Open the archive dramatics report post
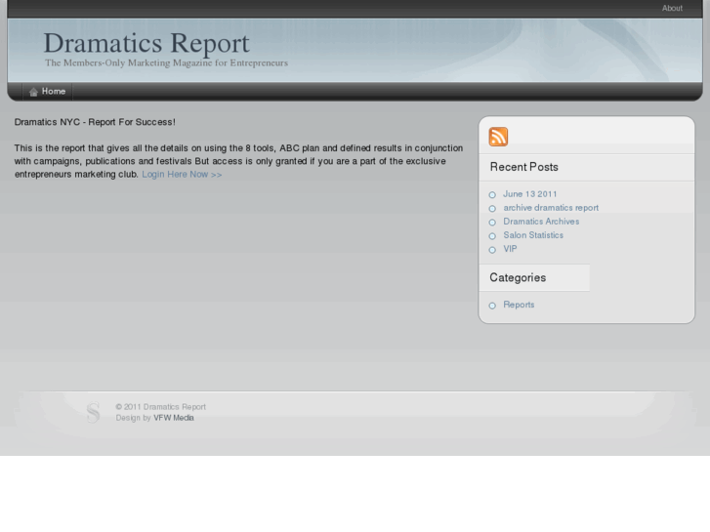This screenshot has height=532, width=710. (x=551, y=208)
